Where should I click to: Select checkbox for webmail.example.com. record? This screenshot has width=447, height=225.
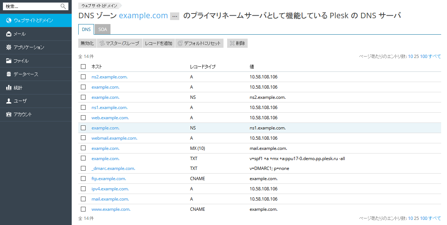(83, 138)
